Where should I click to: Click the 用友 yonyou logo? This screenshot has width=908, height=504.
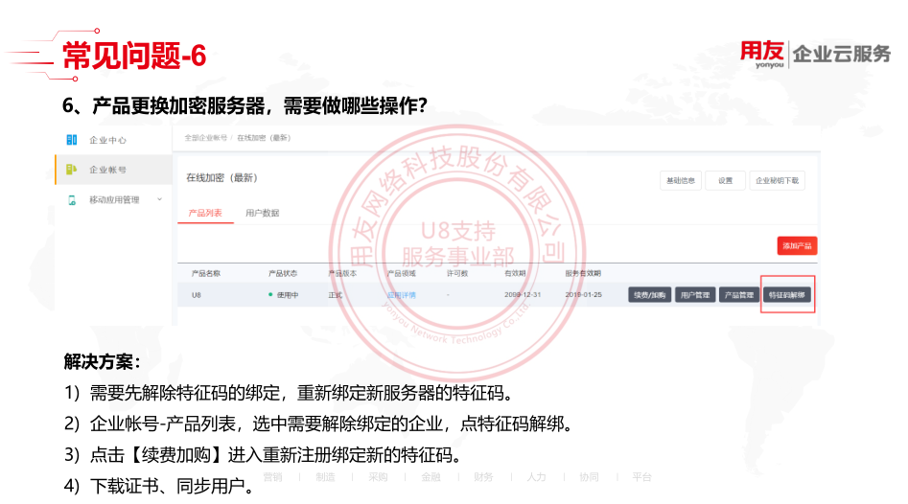762,55
